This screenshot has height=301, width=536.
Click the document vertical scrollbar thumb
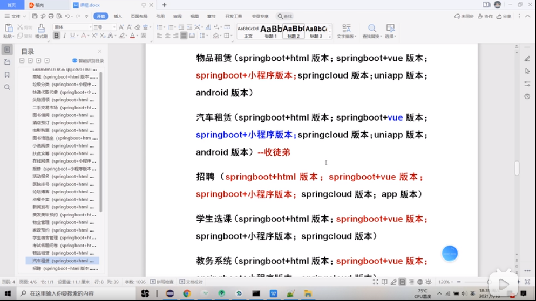517,167
